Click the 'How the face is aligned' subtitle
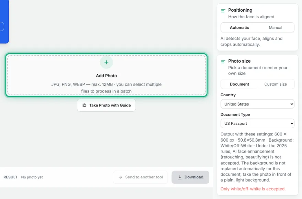 (x=251, y=17)
